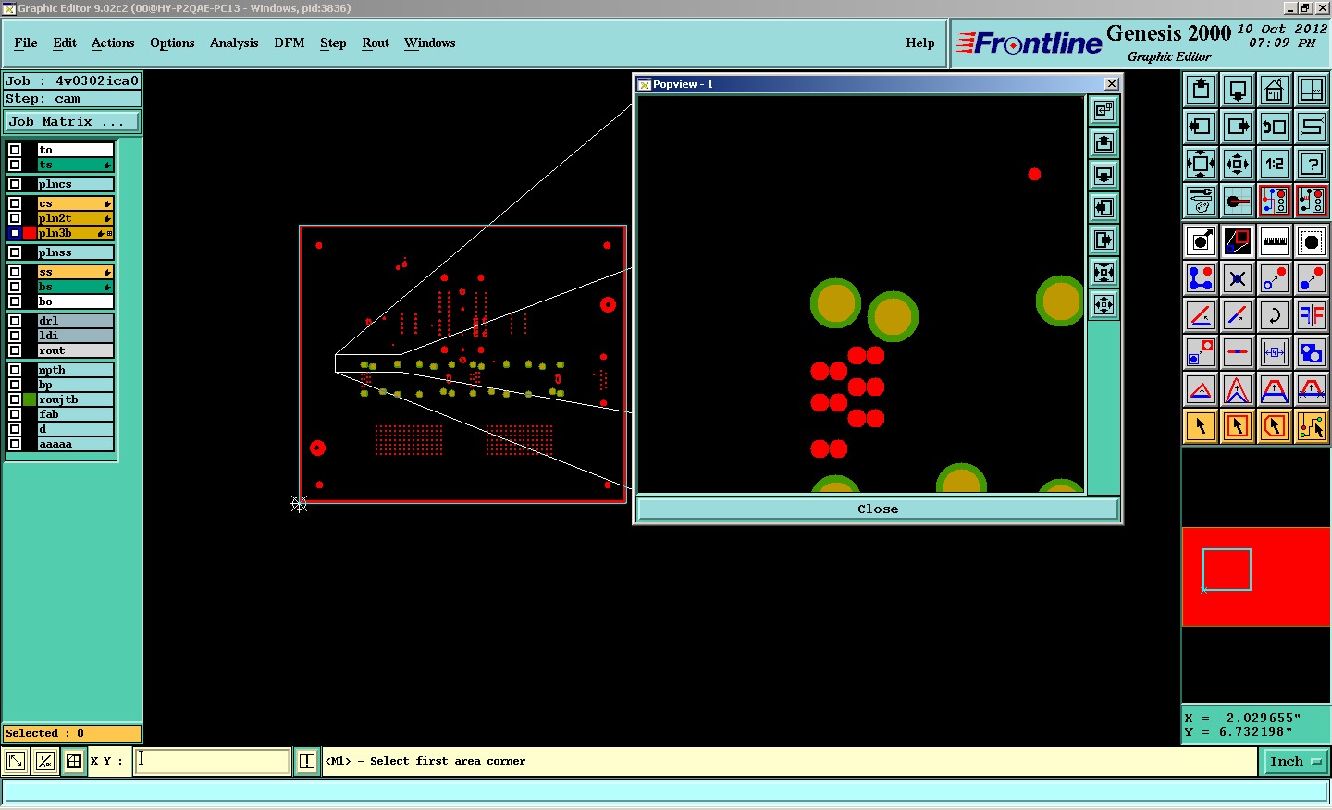This screenshot has width=1332, height=810.
Task: Toggle the checkbox for layer 'to'
Action: (x=15, y=150)
